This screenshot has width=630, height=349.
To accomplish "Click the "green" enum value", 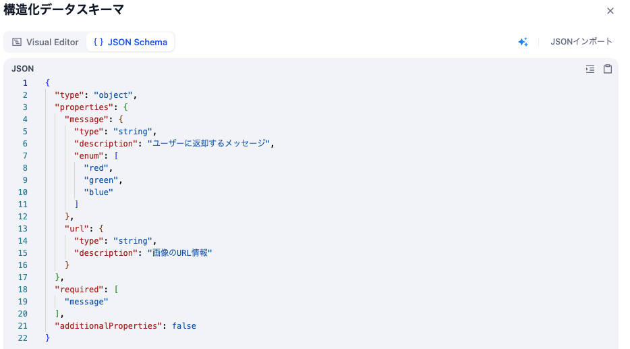I will pyautogui.click(x=101, y=180).
